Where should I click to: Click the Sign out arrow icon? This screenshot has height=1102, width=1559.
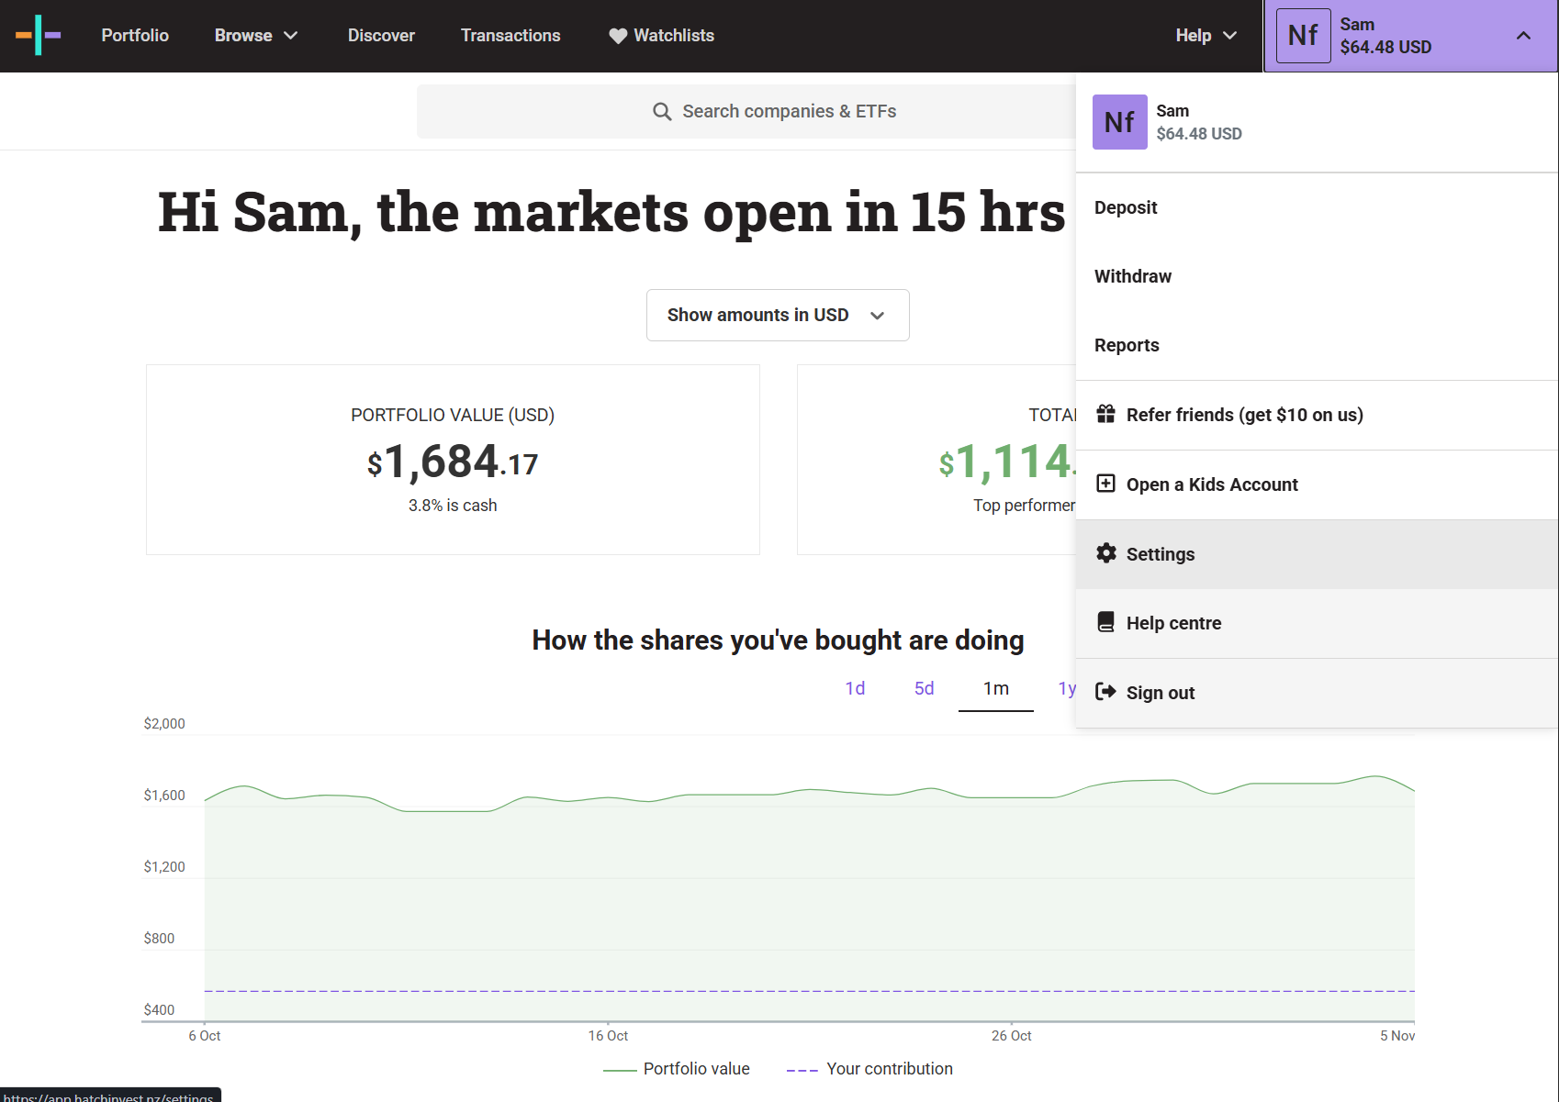pyautogui.click(x=1106, y=692)
